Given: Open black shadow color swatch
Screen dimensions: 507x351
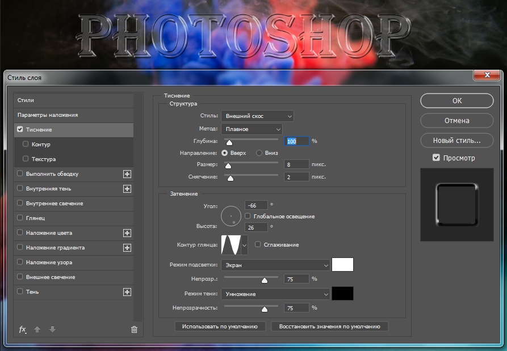Looking at the screenshot, I should pos(342,294).
